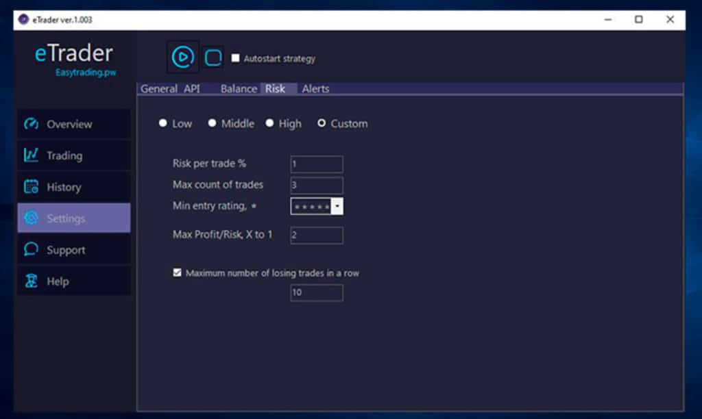The height and width of the screenshot is (419, 702).
Task: Open the Balance tab
Action: coord(239,89)
